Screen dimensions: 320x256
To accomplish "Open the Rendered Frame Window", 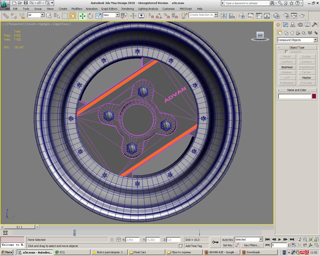I will tap(294, 16).
